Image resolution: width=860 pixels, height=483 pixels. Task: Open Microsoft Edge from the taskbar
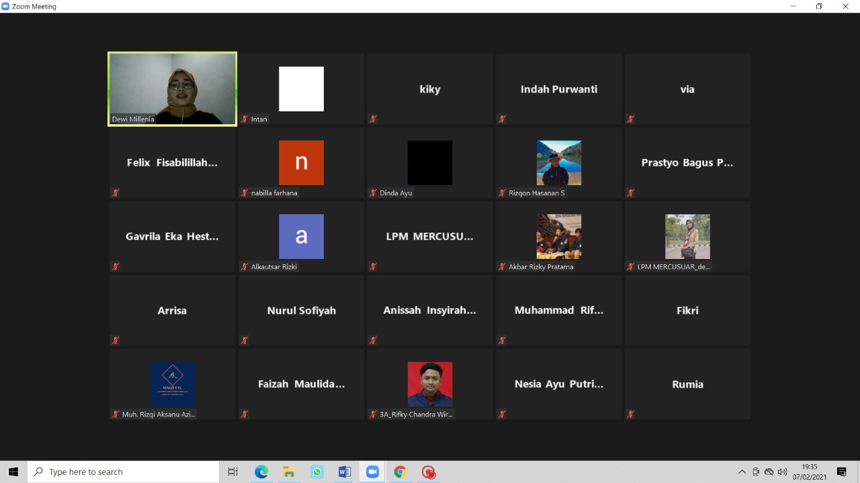point(261,472)
